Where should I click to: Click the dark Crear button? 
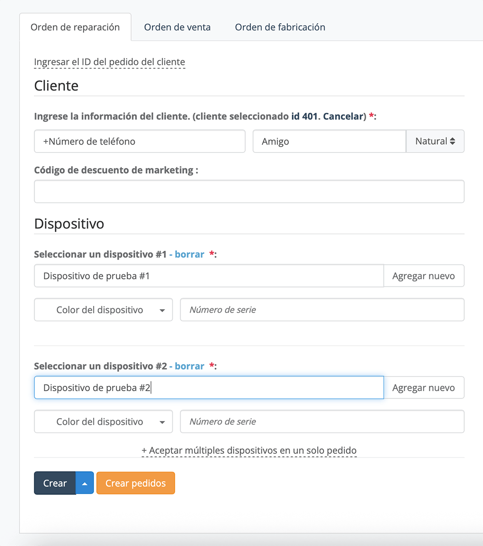coord(55,483)
